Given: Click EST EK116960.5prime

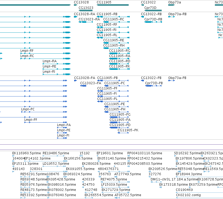Looking at the screenshot, I should click(26, 153).
